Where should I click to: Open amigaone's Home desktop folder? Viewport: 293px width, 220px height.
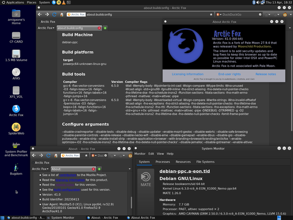click(x=16, y=17)
